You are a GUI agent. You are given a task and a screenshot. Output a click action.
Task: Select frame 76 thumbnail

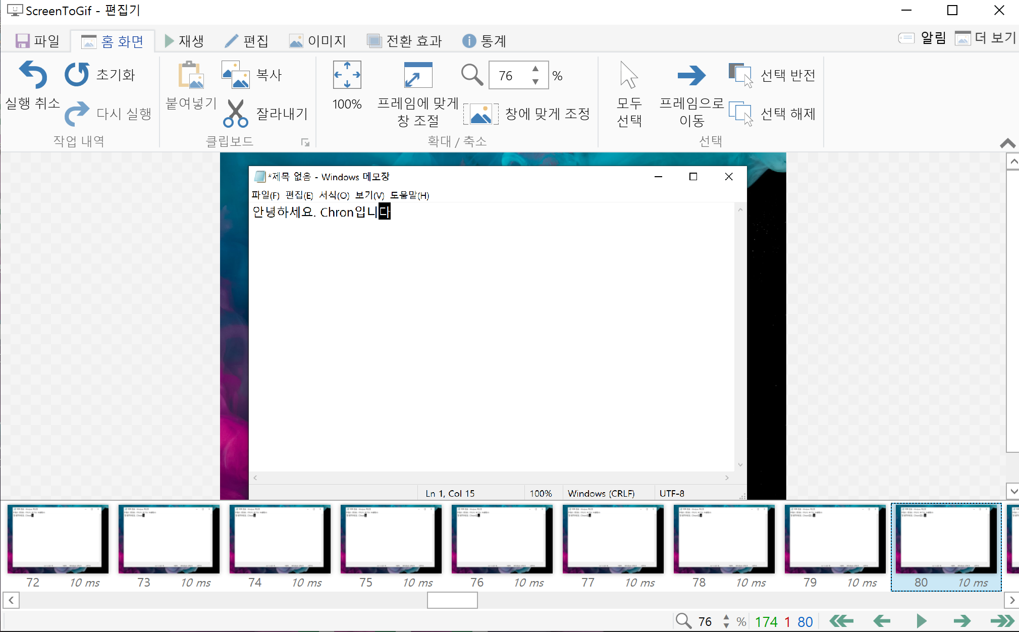(x=502, y=539)
